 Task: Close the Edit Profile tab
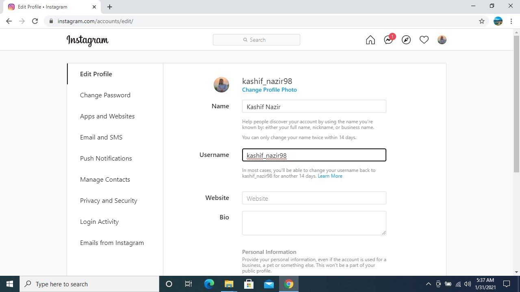[x=94, y=7]
